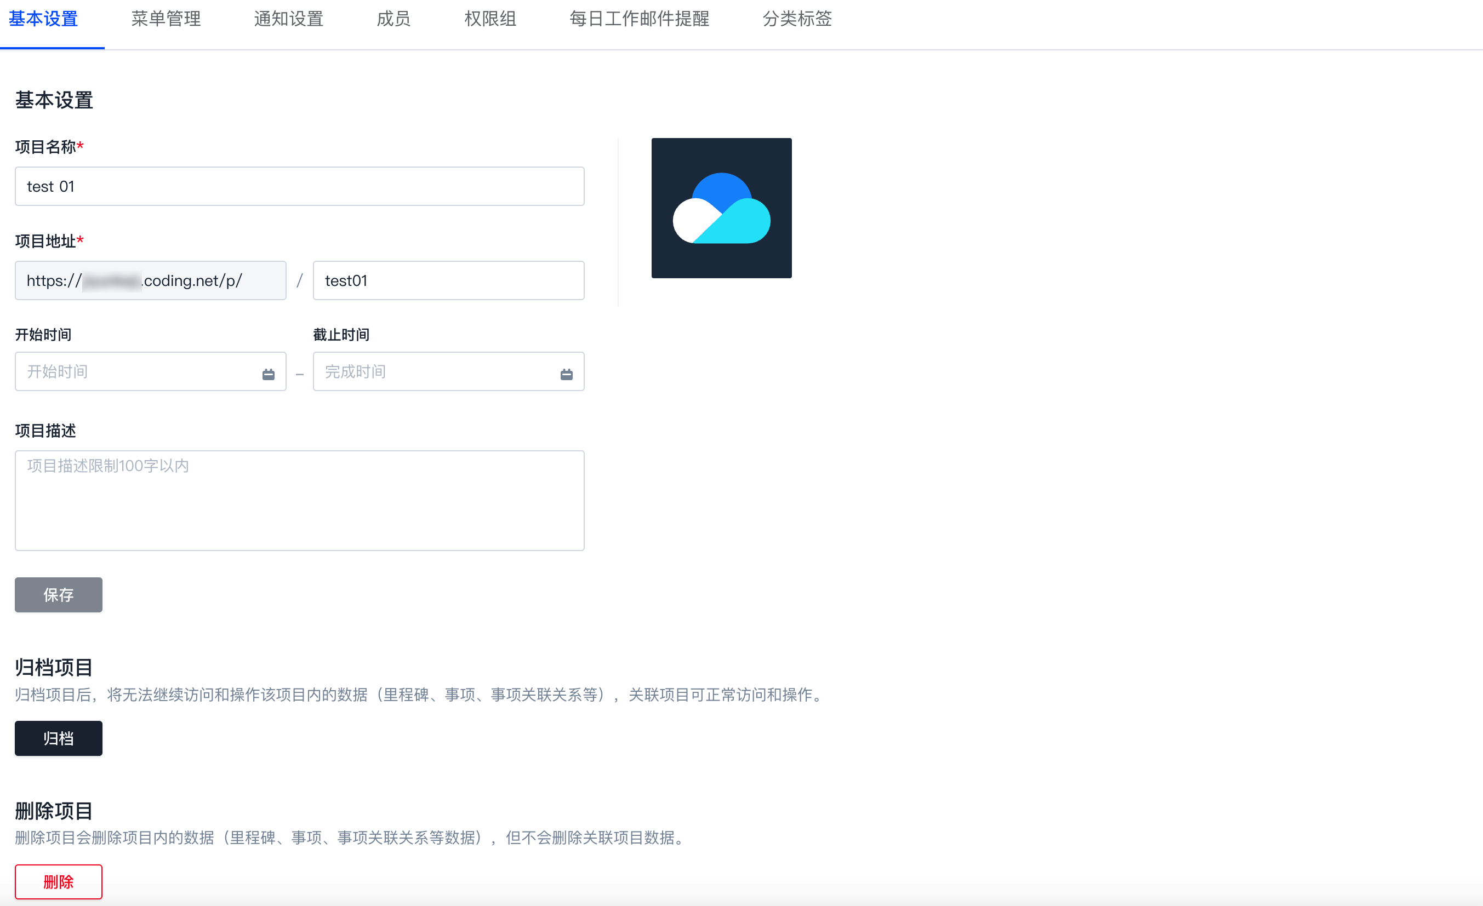This screenshot has height=906, width=1483.
Task: Open the 权限组 tab
Action: [x=490, y=19]
